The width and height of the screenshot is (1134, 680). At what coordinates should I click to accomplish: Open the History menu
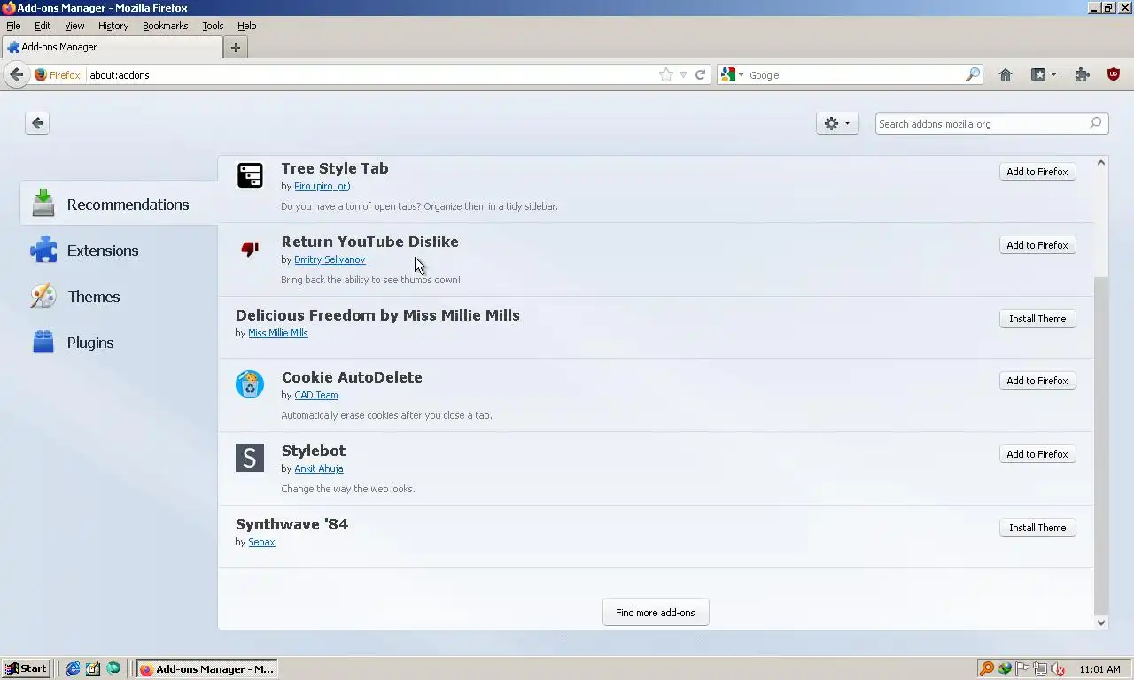tap(113, 26)
